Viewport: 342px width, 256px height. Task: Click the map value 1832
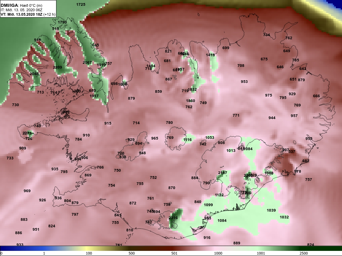pos(192,89)
